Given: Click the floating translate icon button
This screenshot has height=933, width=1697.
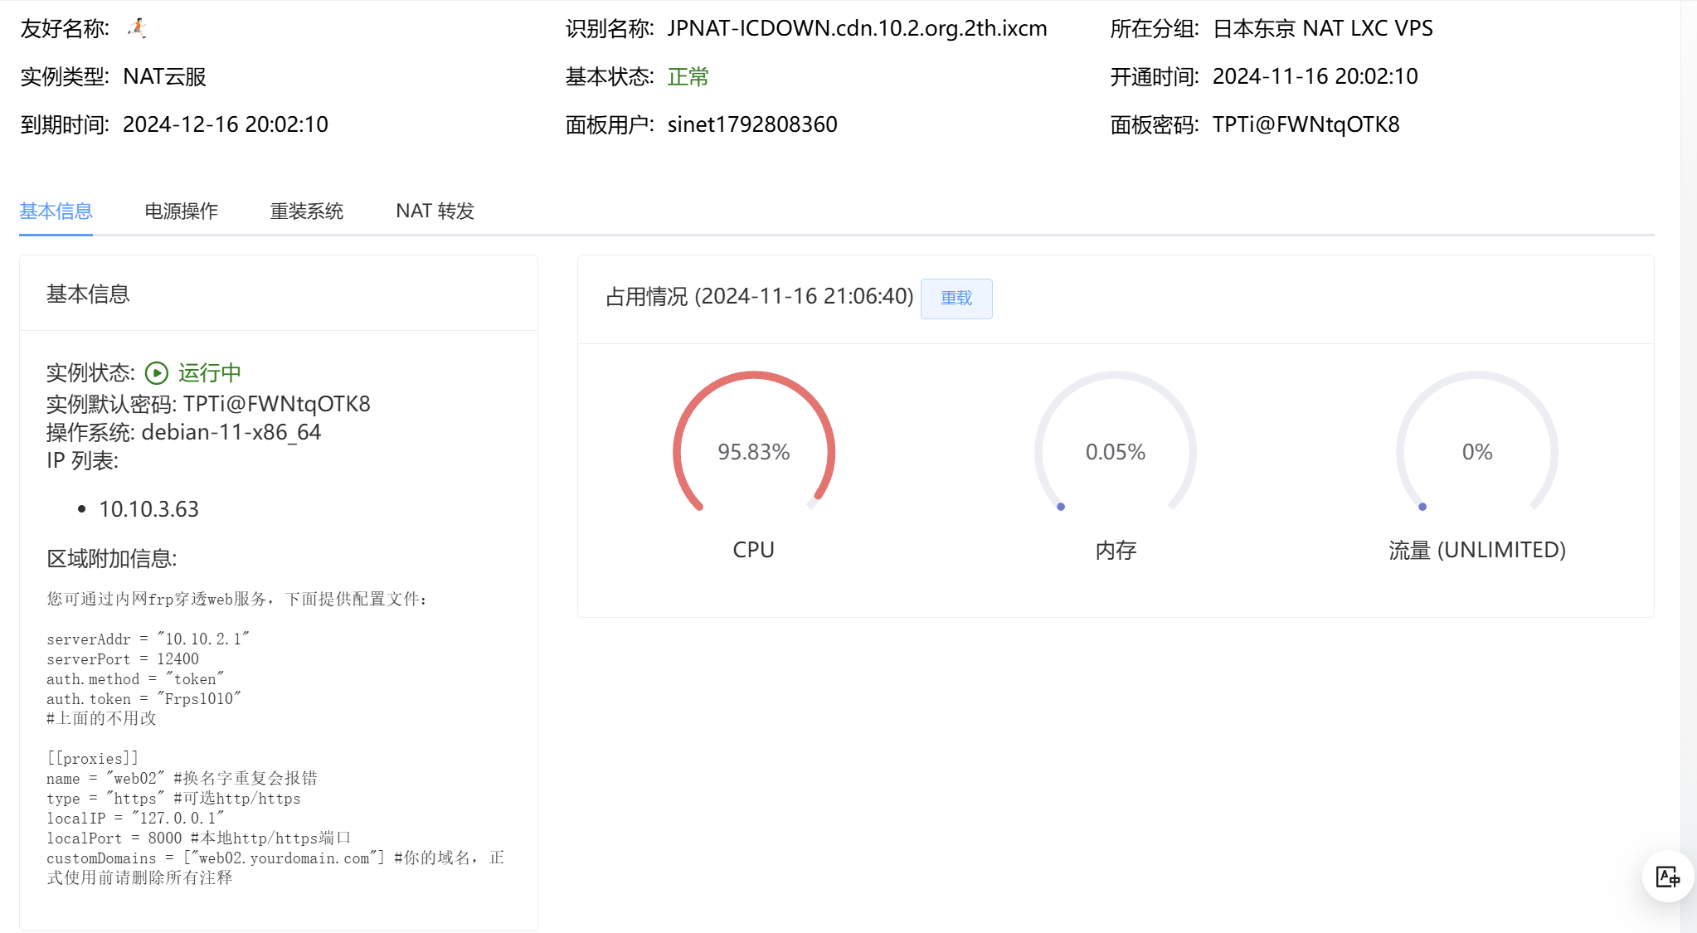Looking at the screenshot, I should [1667, 877].
